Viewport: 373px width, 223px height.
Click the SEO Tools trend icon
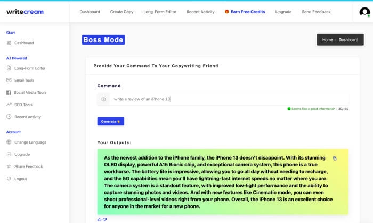pos(9,105)
